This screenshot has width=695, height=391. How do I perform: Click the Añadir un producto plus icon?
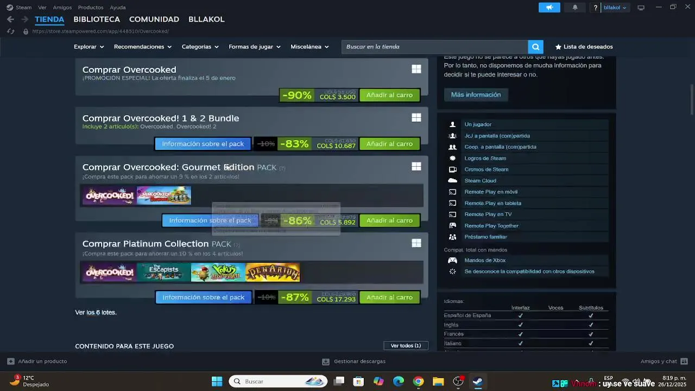(10, 361)
